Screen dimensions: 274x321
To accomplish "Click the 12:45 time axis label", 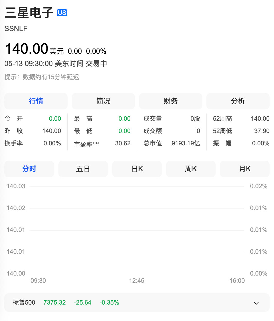I will 137,281.
